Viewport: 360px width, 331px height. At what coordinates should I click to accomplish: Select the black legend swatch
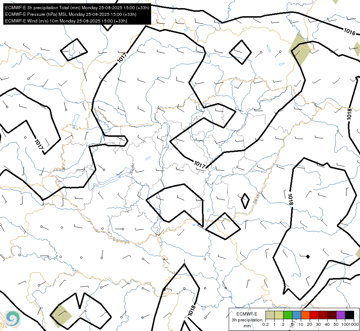click(x=349, y=315)
